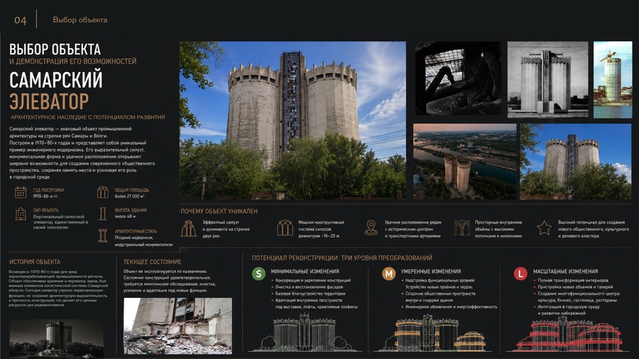
Task: Click the star icon for Высокий потенциал
Action: 544,228
